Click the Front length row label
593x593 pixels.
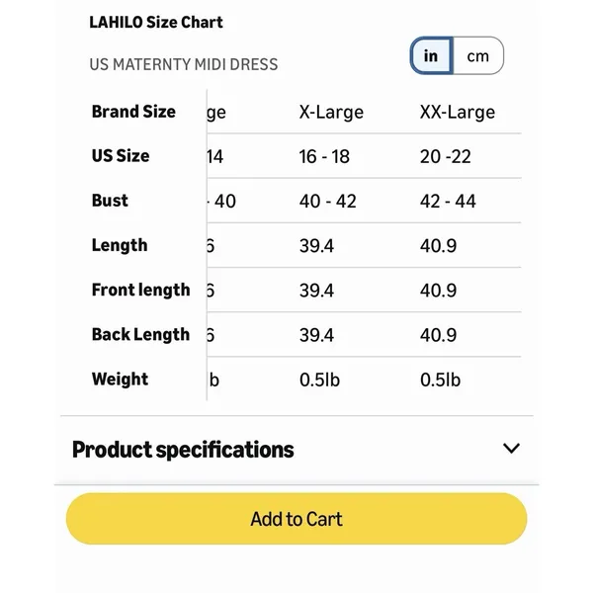click(x=141, y=290)
